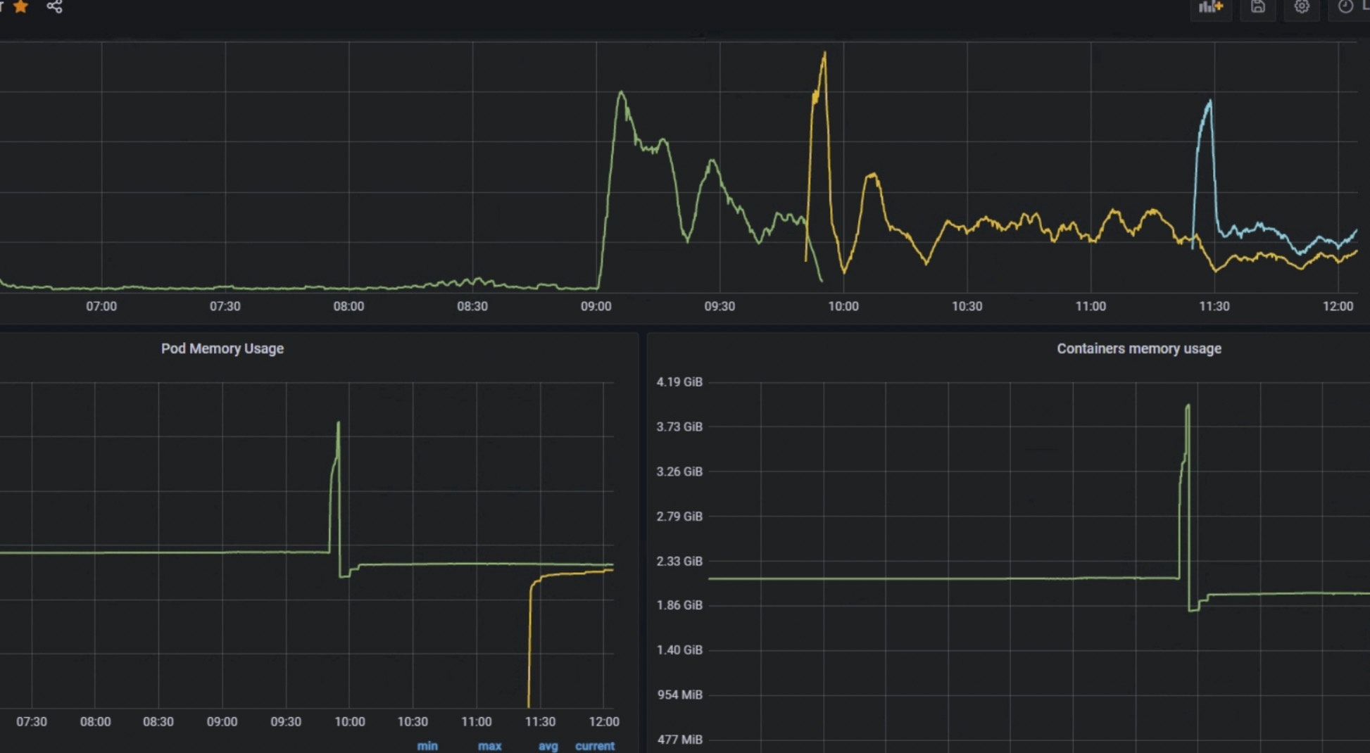
Task: Click the 3.73 GiB axis label
Action: coord(679,426)
